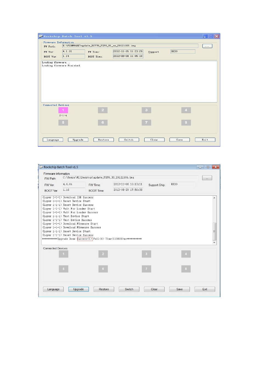Select device slot 6 in upper window
Image resolution: width=262 pixels, height=371 pixels.
point(103,123)
